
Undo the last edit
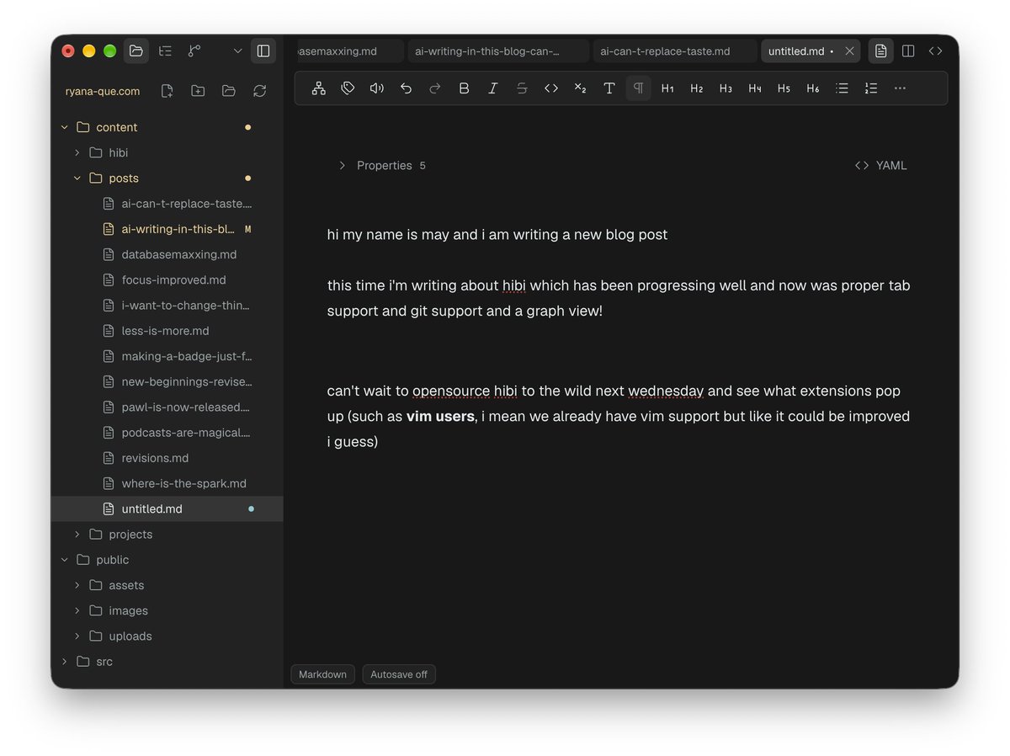coord(406,88)
